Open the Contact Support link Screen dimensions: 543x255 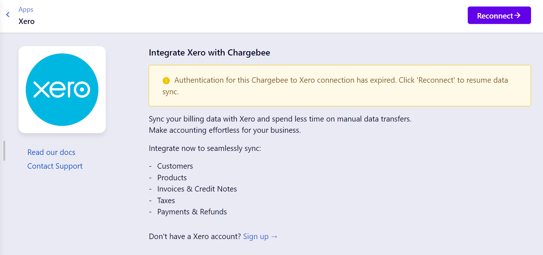(55, 166)
